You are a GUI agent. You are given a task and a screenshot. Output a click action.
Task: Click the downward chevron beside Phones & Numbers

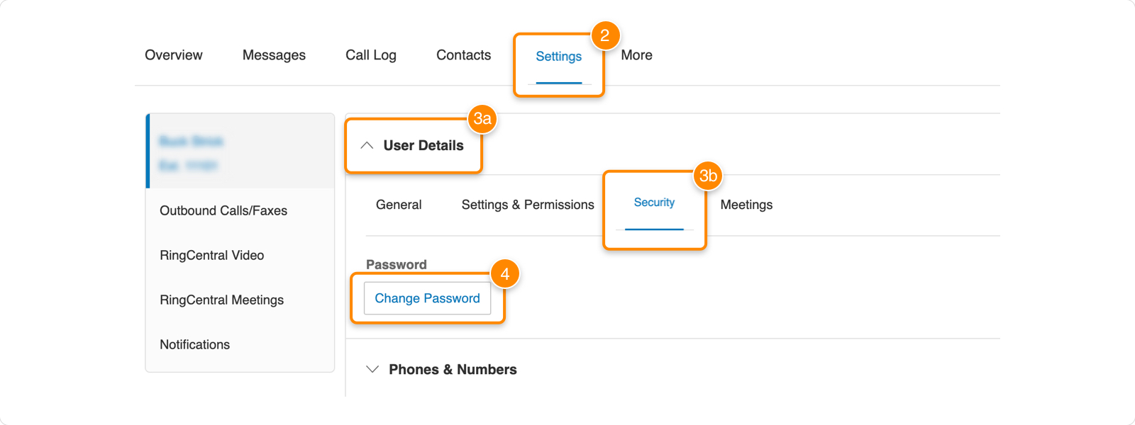(372, 369)
